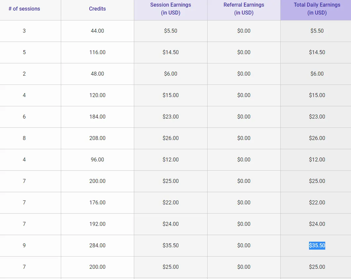Click $22.00 in the Total Daily Earnings column
This screenshot has height=279, width=351.
317,202
